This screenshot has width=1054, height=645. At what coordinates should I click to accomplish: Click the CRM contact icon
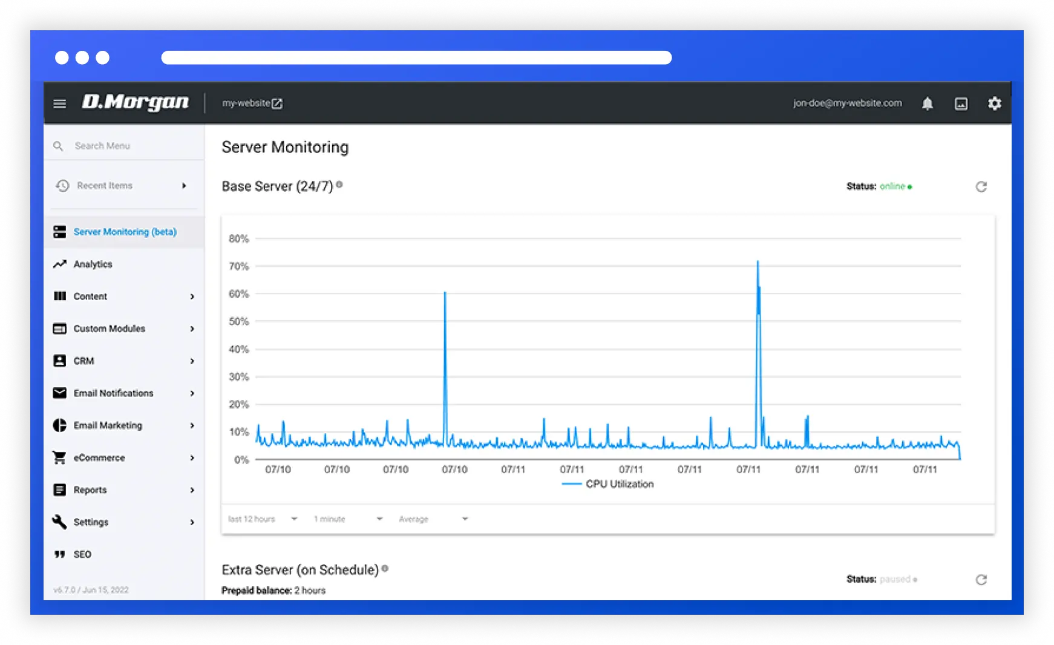[59, 361]
